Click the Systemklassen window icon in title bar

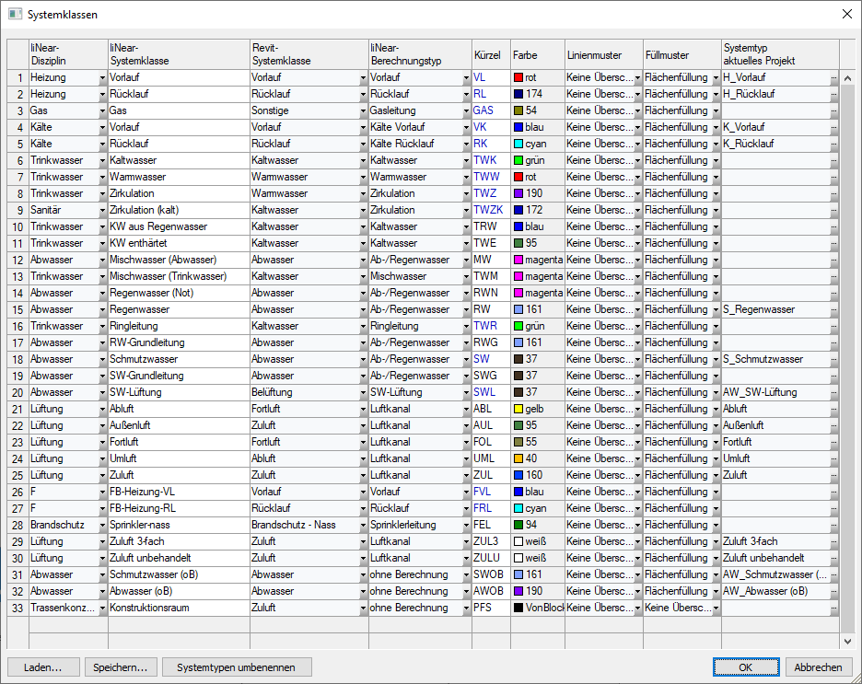(15, 15)
